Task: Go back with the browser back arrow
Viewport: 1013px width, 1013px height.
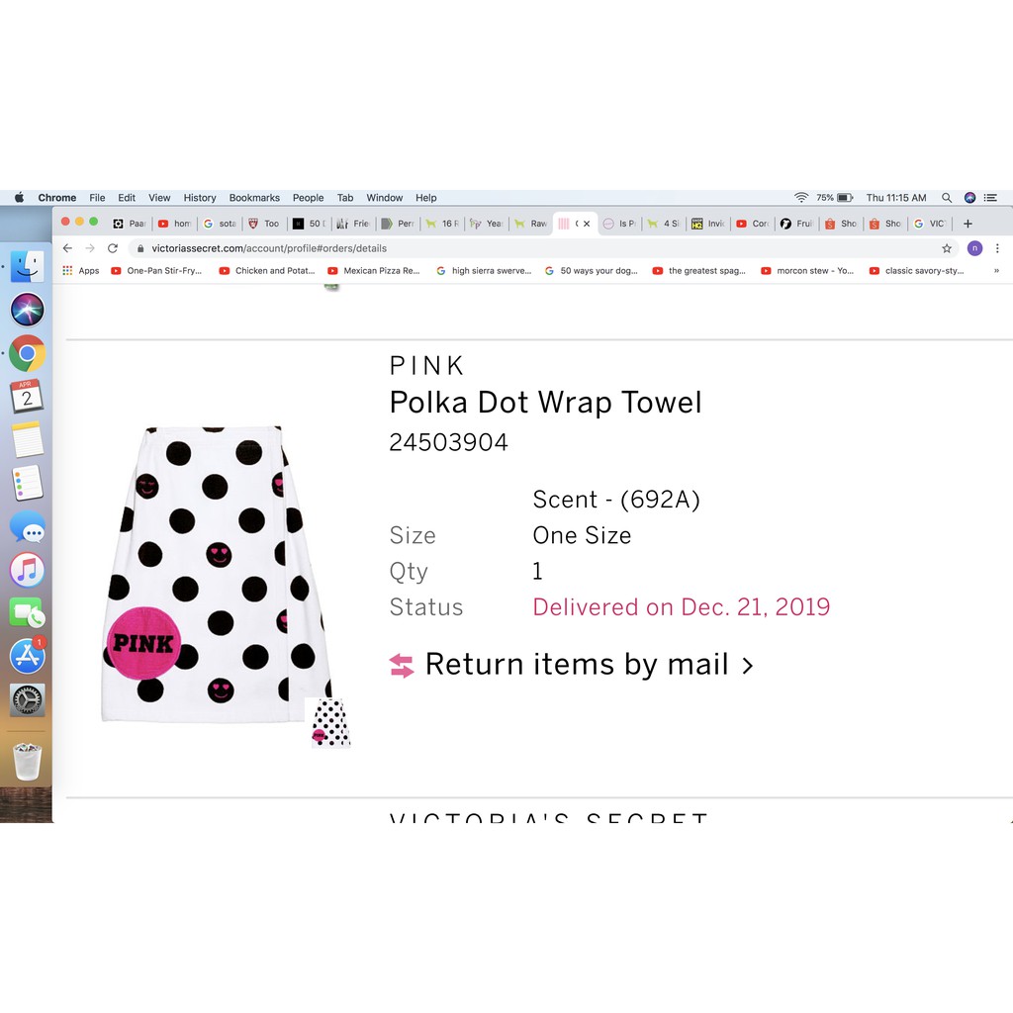Action: (x=67, y=248)
